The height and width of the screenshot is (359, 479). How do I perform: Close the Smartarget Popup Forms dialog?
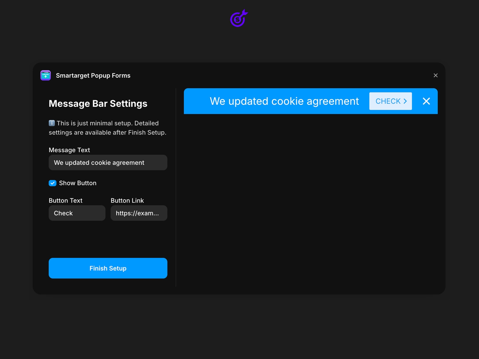pos(436,75)
